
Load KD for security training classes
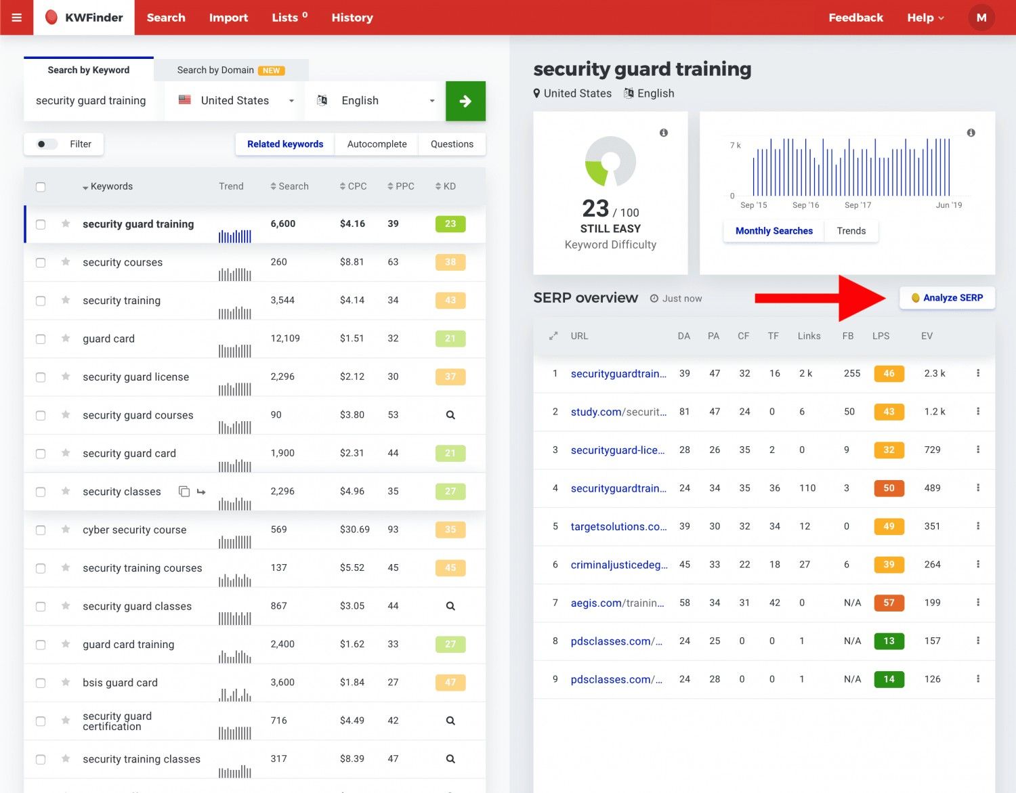pos(450,759)
